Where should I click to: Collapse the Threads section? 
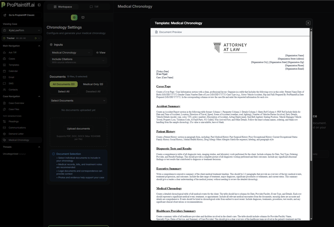(39, 147)
